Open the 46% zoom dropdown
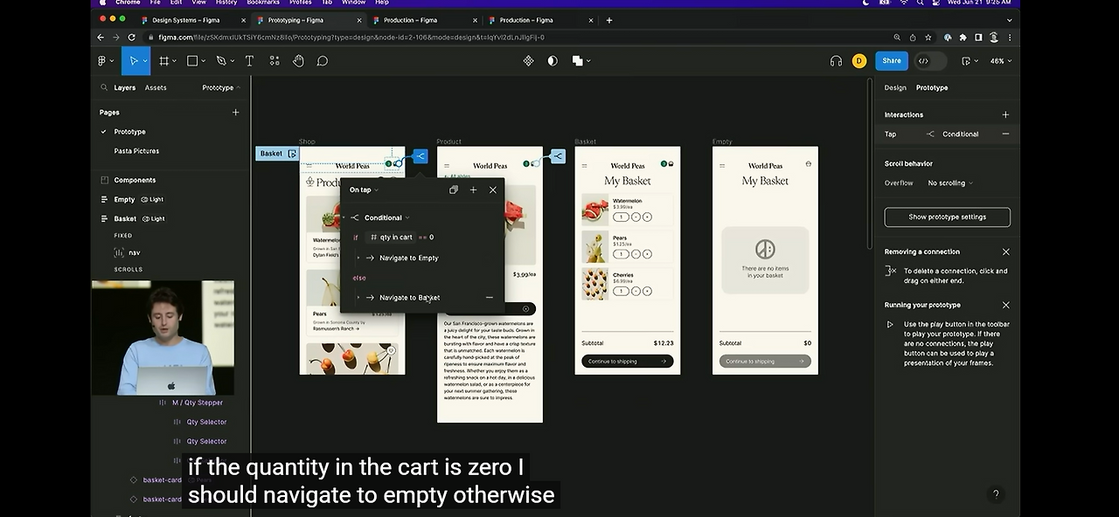 (x=1000, y=61)
